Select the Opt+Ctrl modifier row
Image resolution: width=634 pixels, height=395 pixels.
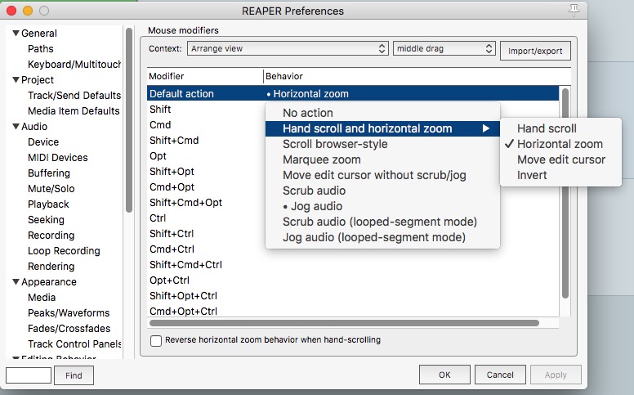click(x=169, y=280)
